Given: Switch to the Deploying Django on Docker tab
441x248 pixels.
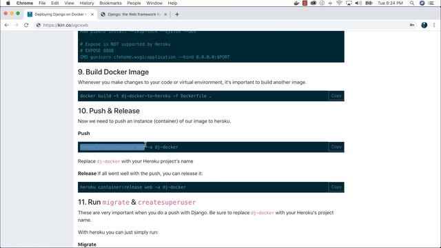Looking at the screenshot, I should (x=61, y=14).
